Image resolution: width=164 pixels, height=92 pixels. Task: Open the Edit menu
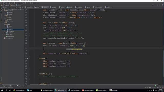tap(4, 3)
